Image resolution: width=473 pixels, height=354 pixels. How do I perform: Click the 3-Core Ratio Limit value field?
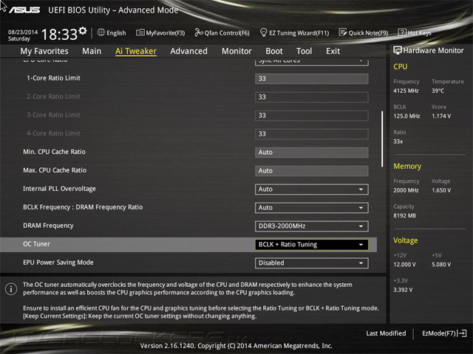point(312,116)
